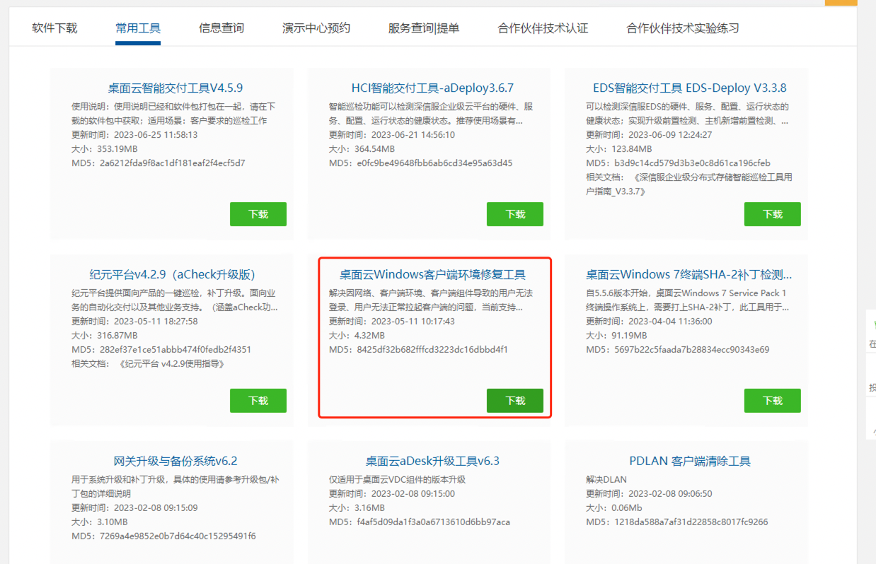Select the 常用工具 tab
The height and width of the screenshot is (564, 876).
tap(138, 28)
